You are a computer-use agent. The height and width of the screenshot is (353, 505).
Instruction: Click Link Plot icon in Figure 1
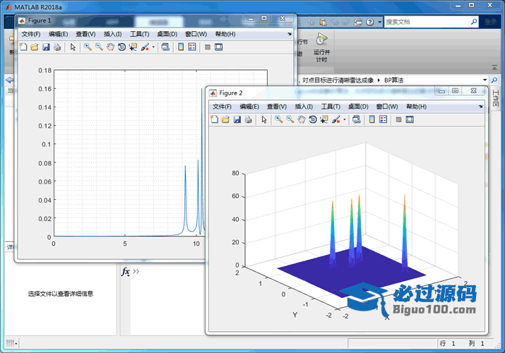click(x=165, y=47)
